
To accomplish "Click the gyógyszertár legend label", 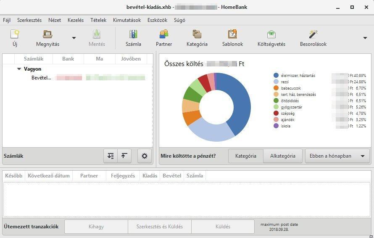I will coord(292,107).
